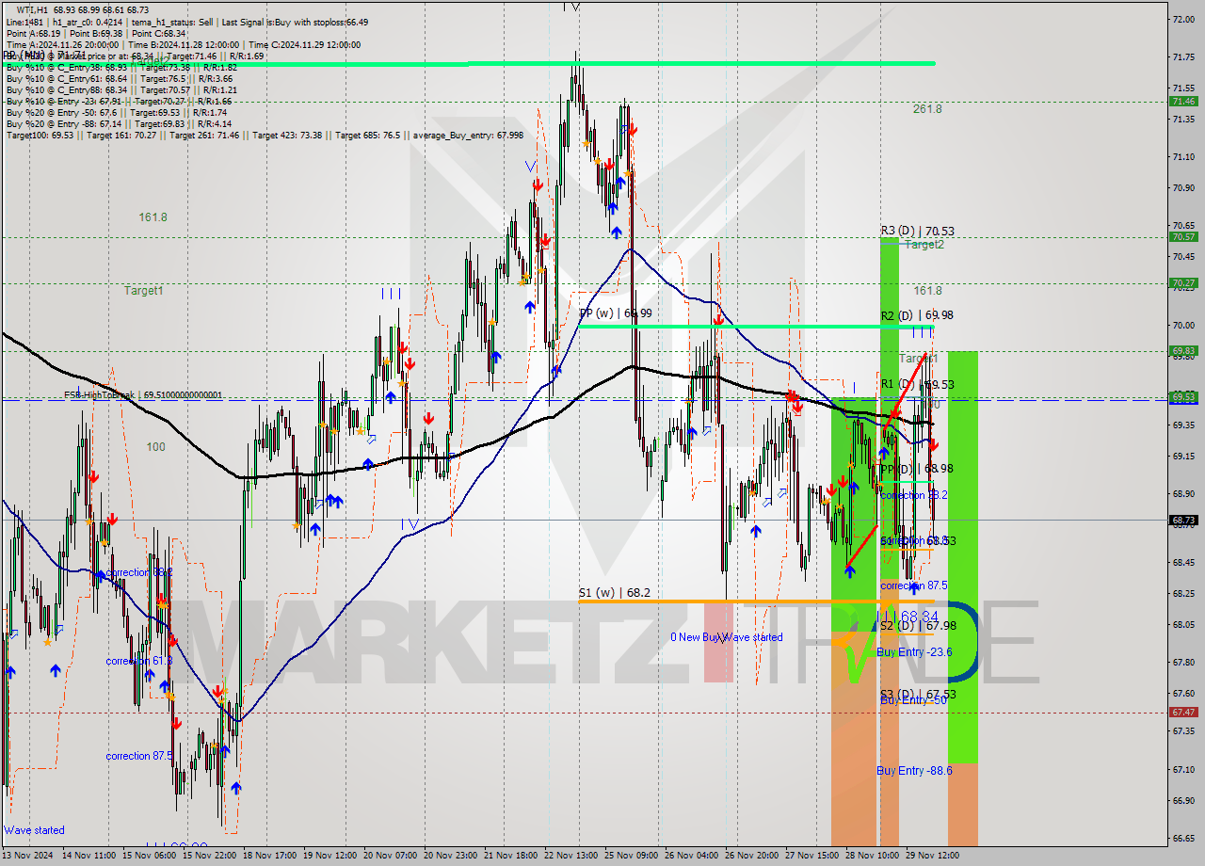Click the green 70.57 price tag
Screen dimensions: 1205x866
pos(1183,237)
